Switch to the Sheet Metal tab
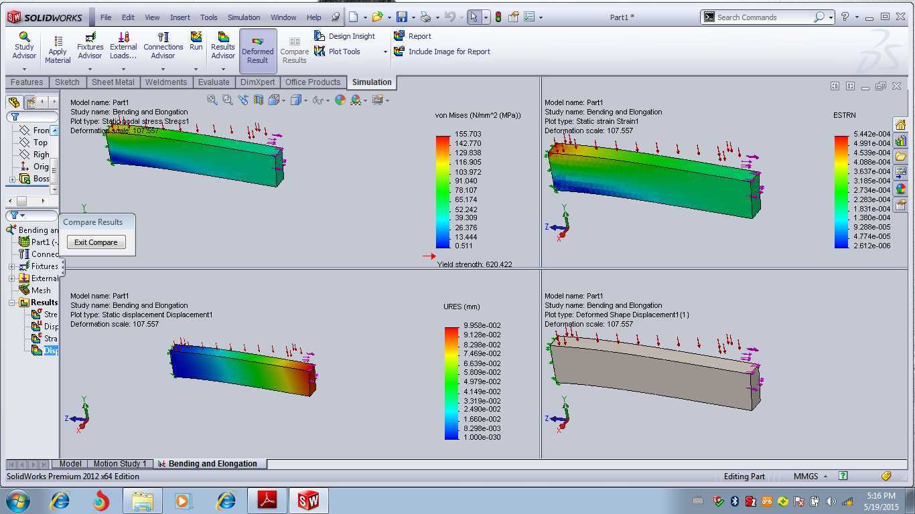Image resolution: width=915 pixels, height=514 pixels. coord(113,82)
